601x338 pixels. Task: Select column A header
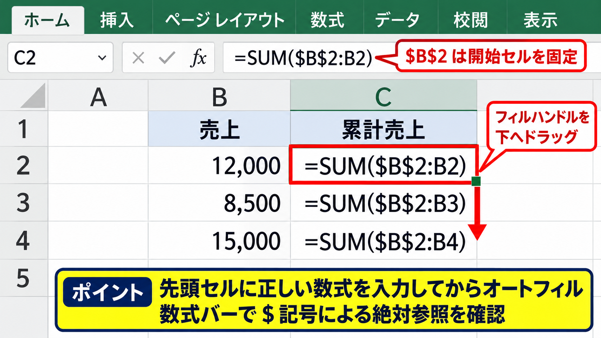tap(98, 96)
